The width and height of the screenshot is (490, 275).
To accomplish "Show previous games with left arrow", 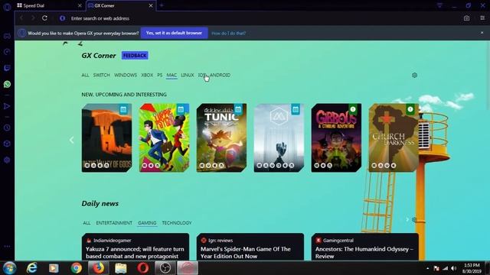I will click(x=71, y=140).
